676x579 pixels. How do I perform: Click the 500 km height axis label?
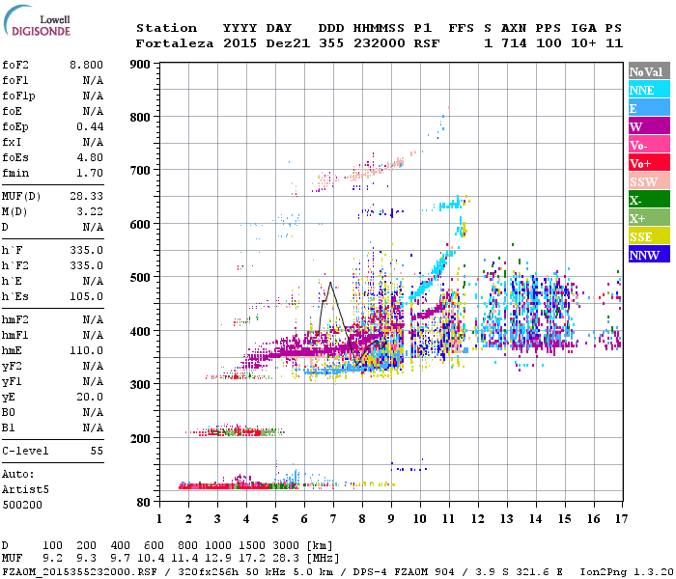click(x=140, y=278)
